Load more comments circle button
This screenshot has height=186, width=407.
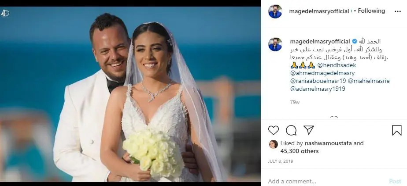click(334, 118)
